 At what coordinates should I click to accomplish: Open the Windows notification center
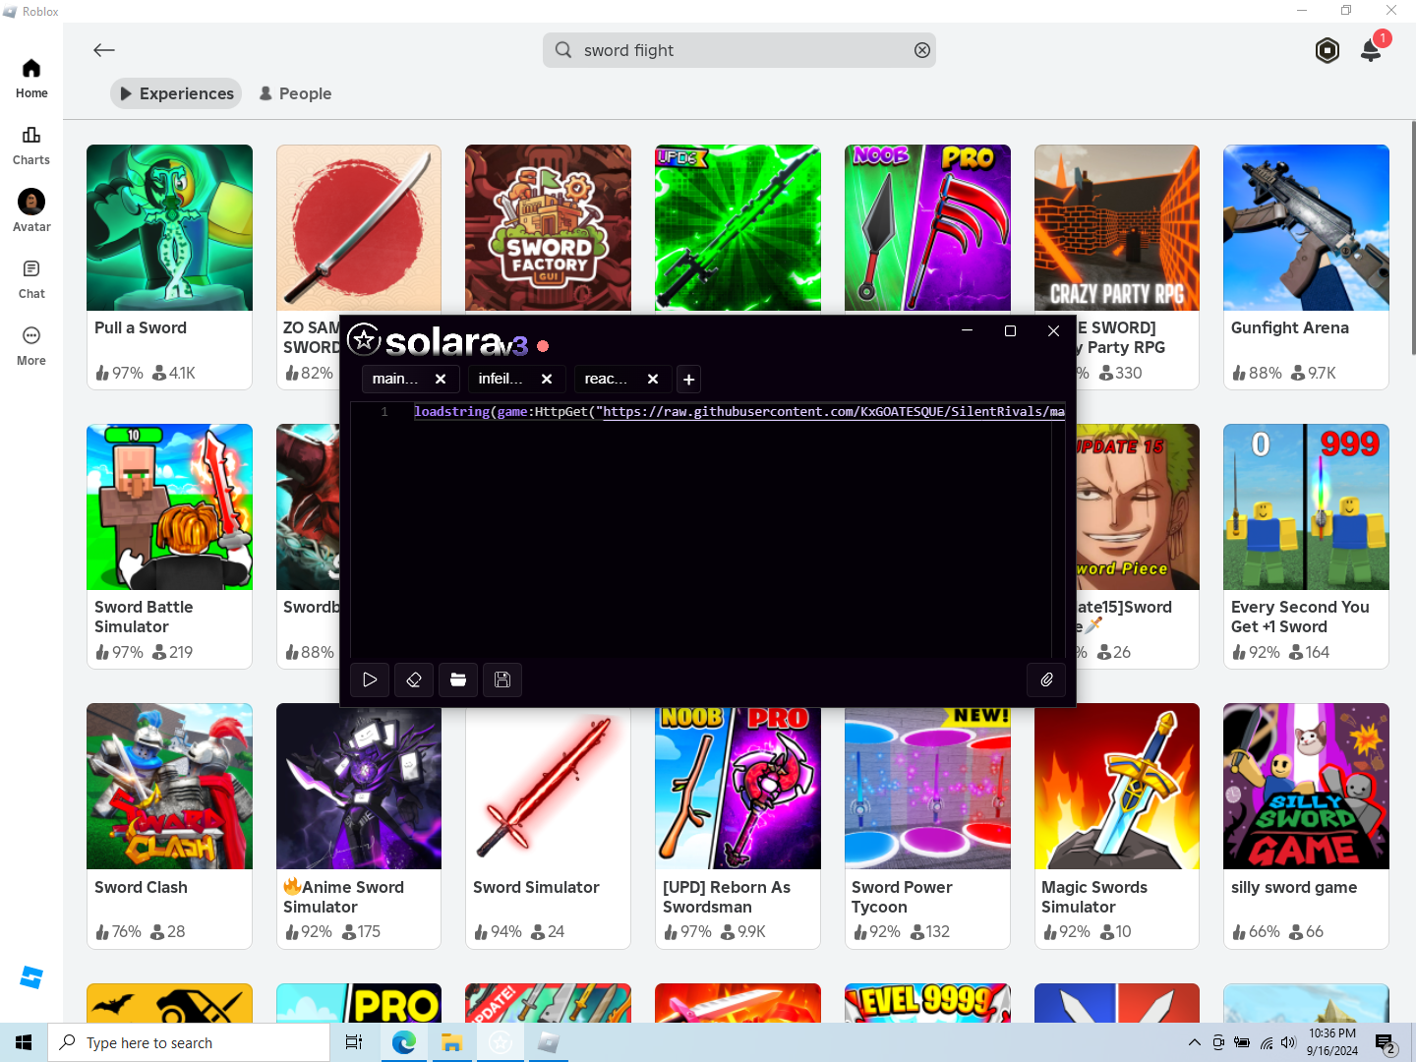click(x=1386, y=1043)
